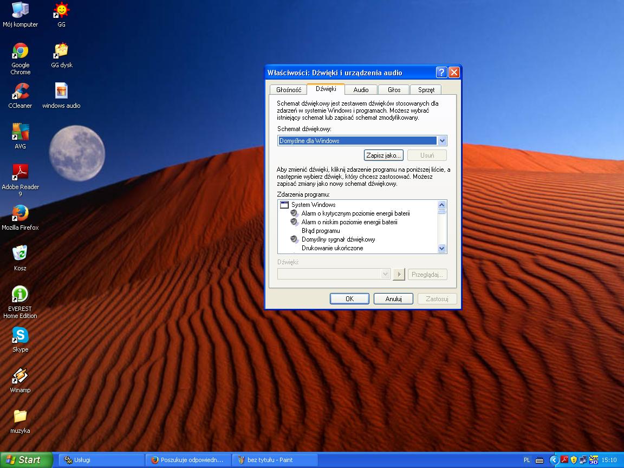The height and width of the screenshot is (468, 624).
Task: Select the muzyka folder icon
Action: coord(20,421)
